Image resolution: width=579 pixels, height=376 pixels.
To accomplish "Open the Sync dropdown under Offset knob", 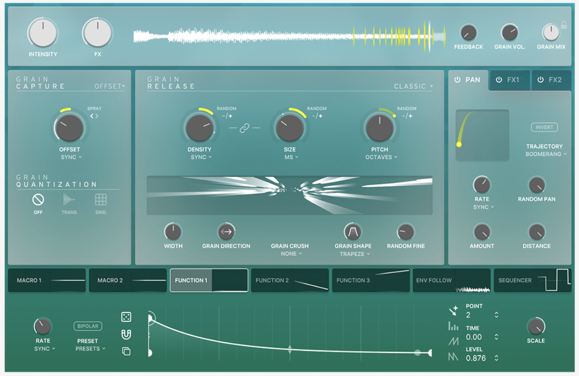I will pos(72,157).
